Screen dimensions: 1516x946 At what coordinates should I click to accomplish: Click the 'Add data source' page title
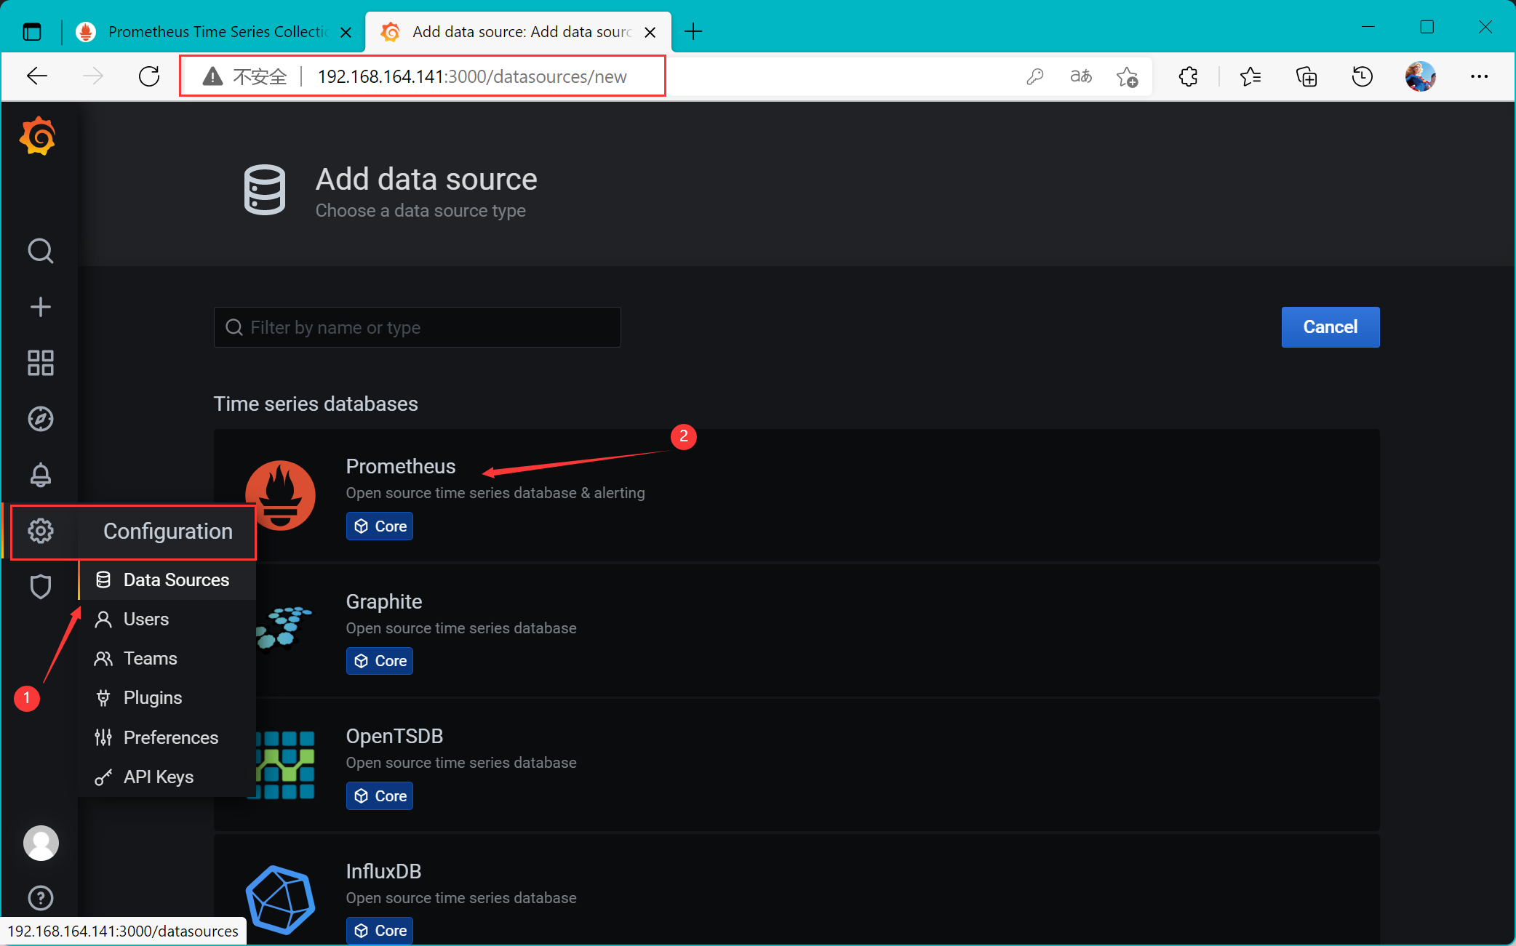426,179
